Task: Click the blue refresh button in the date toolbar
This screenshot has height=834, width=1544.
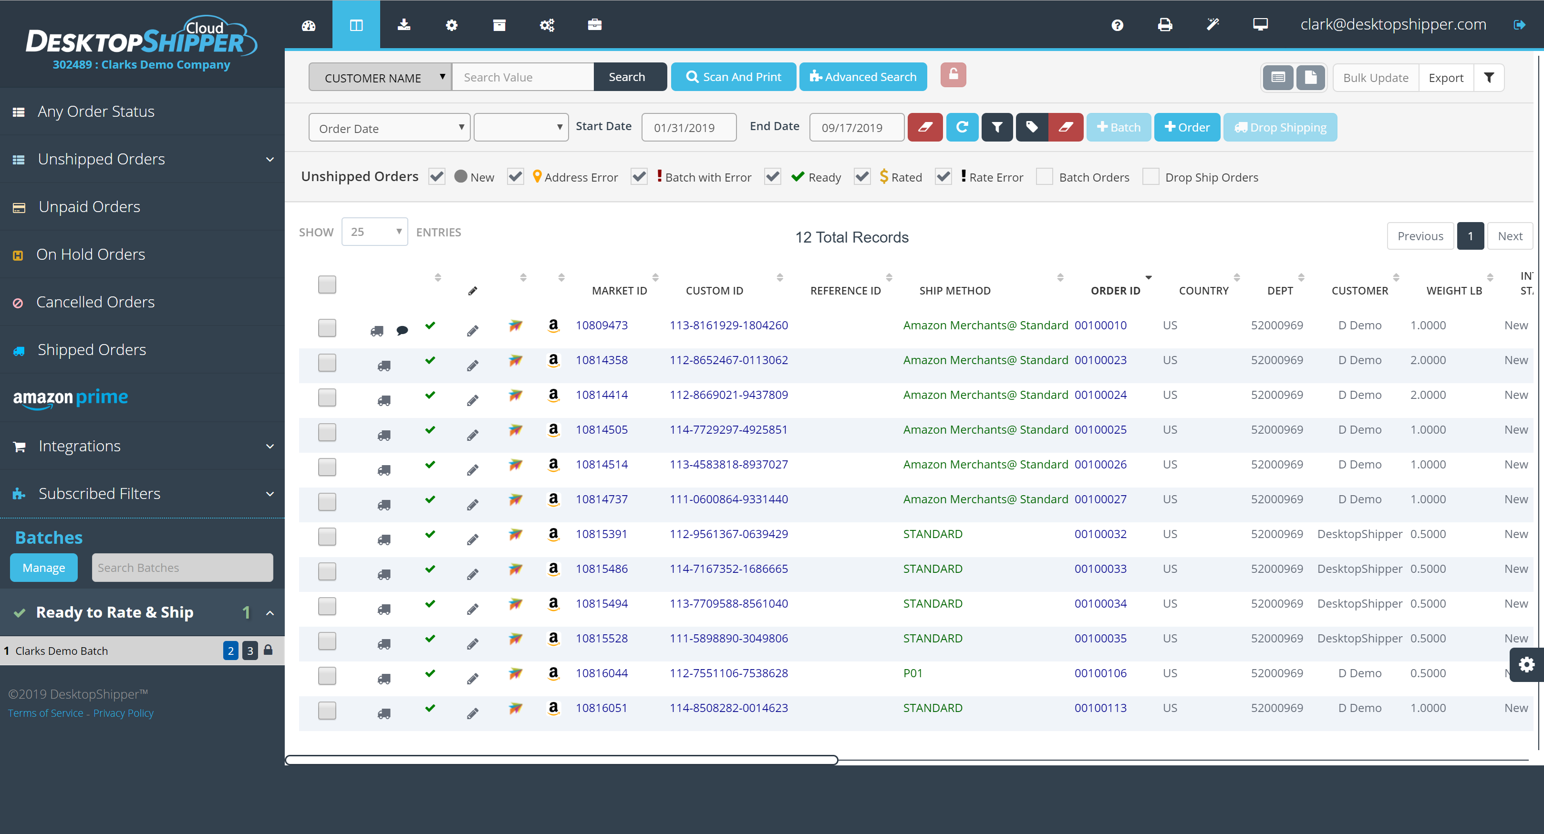Action: click(x=962, y=128)
